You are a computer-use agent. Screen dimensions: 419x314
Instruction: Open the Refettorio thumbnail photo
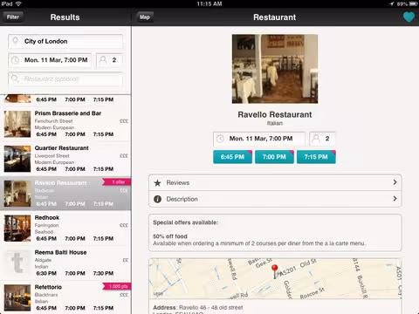click(x=17, y=297)
